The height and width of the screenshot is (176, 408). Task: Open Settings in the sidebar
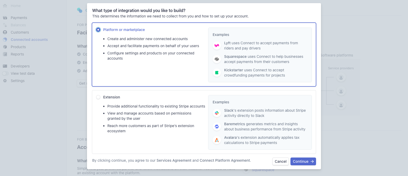[18, 81]
